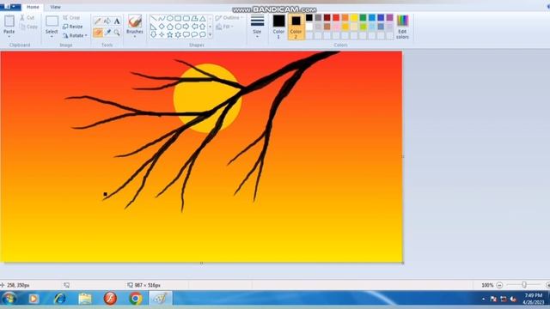Choose the Five-point star shape

click(170, 34)
